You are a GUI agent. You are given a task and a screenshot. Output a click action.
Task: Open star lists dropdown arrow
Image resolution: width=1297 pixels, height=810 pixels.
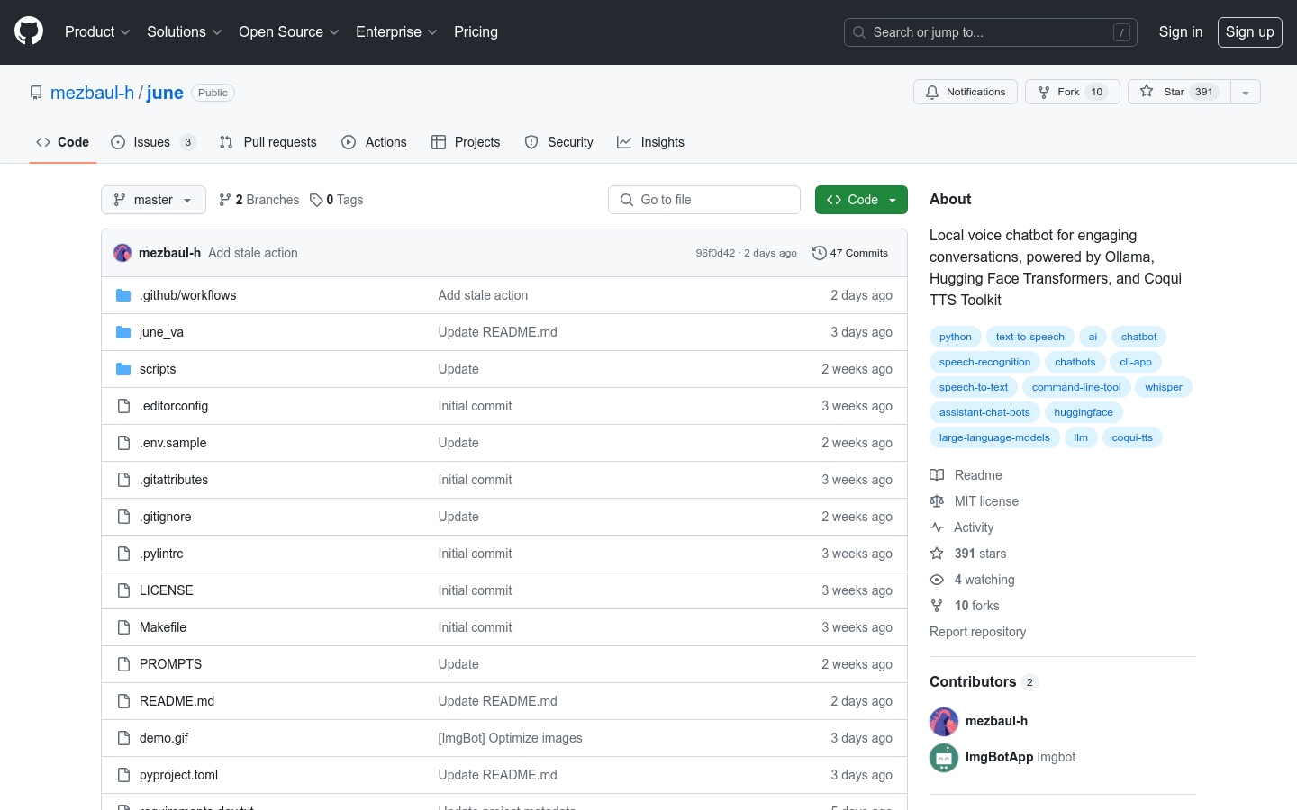pos(1246,92)
